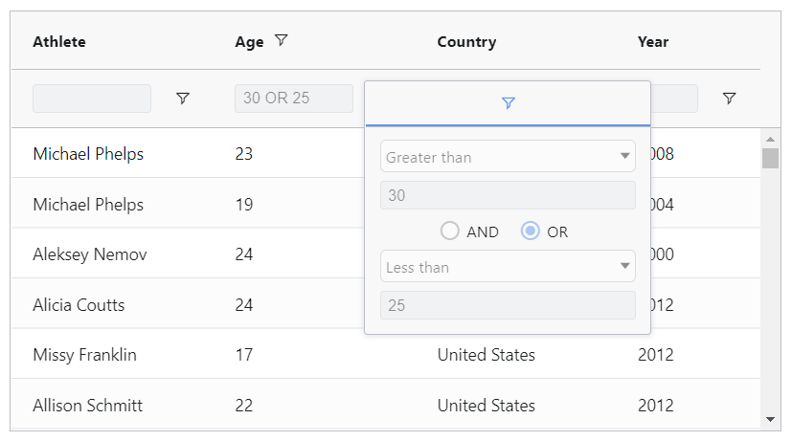Select the Missy Franklin row
This screenshot has height=441, width=792.
(84, 355)
